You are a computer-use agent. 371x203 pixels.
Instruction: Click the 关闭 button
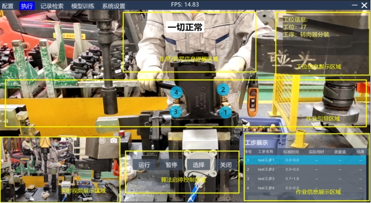point(226,164)
